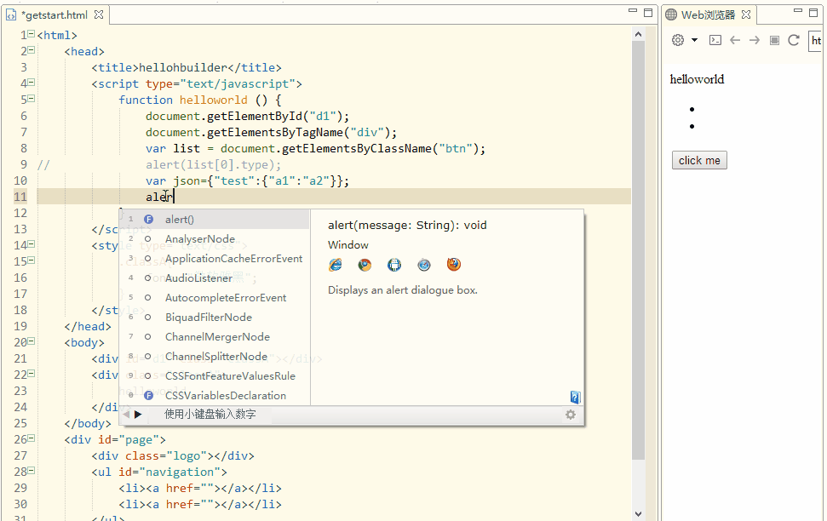Click the browser stop loading icon
Image resolution: width=827 pixels, height=521 pixels.
(x=774, y=40)
